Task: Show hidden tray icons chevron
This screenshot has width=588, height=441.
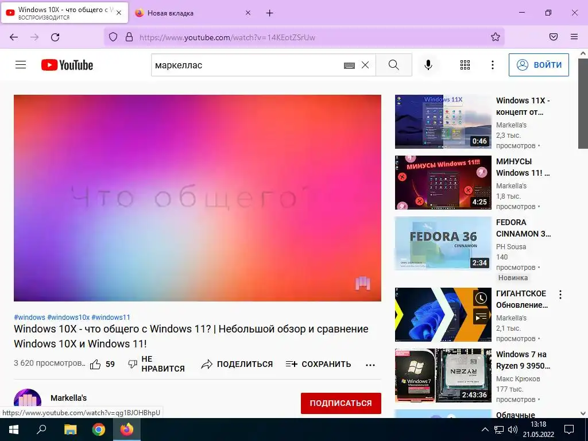Action: coord(485,430)
